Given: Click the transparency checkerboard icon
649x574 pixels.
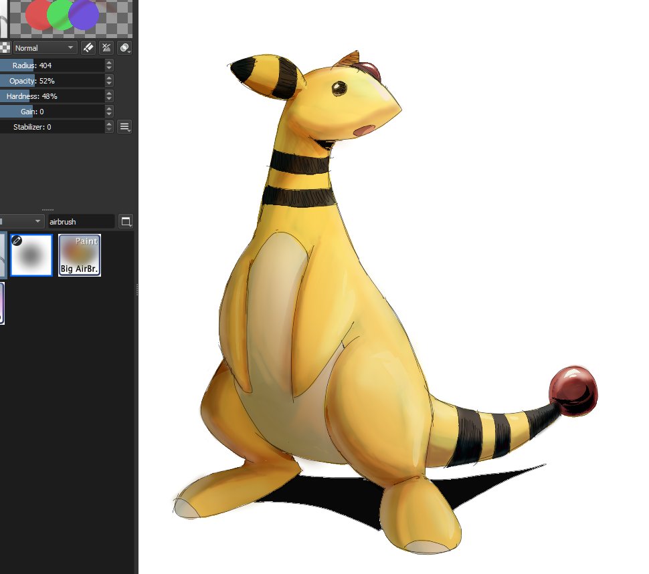Looking at the screenshot, I should pos(5,48).
